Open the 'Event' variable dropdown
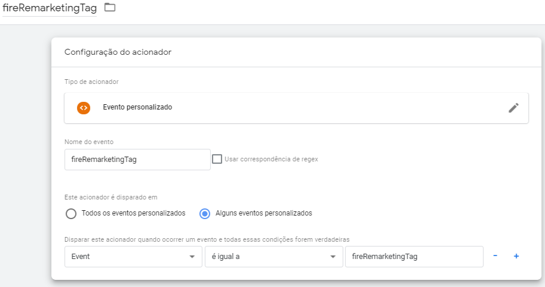 [133, 257]
